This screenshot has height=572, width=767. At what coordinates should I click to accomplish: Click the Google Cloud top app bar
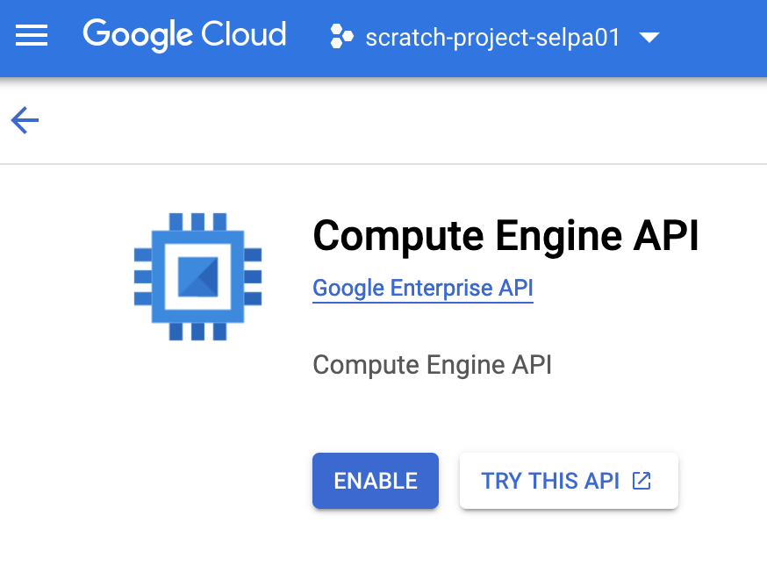coord(383,38)
